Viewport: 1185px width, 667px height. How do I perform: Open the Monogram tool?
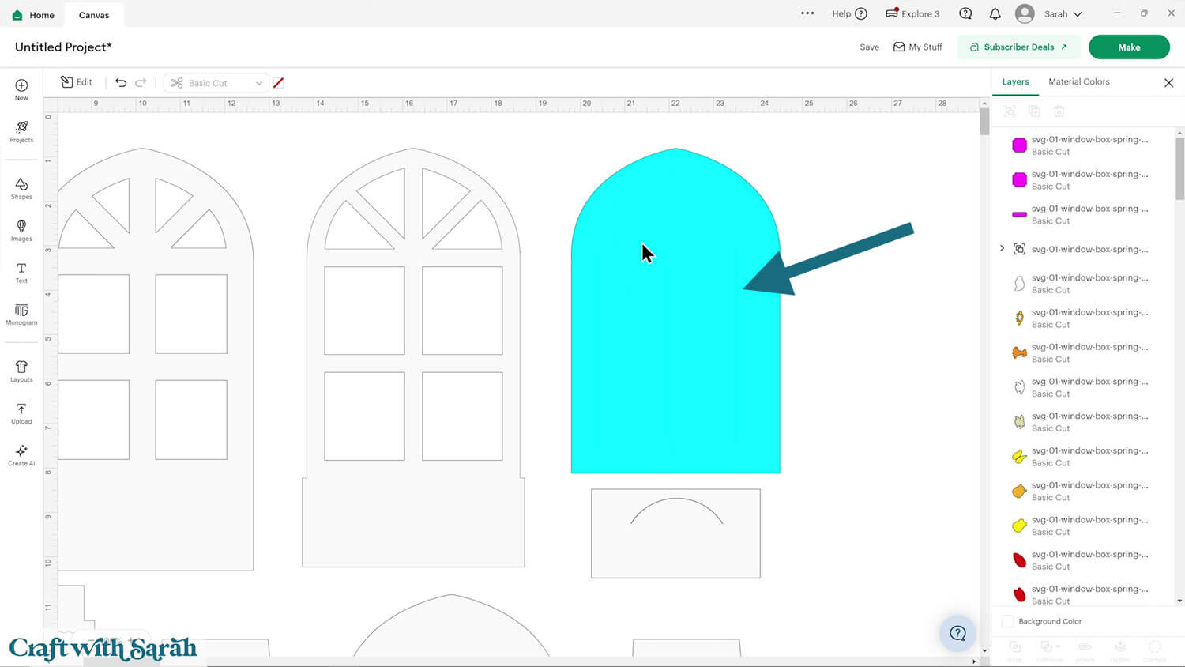pyautogui.click(x=21, y=315)
